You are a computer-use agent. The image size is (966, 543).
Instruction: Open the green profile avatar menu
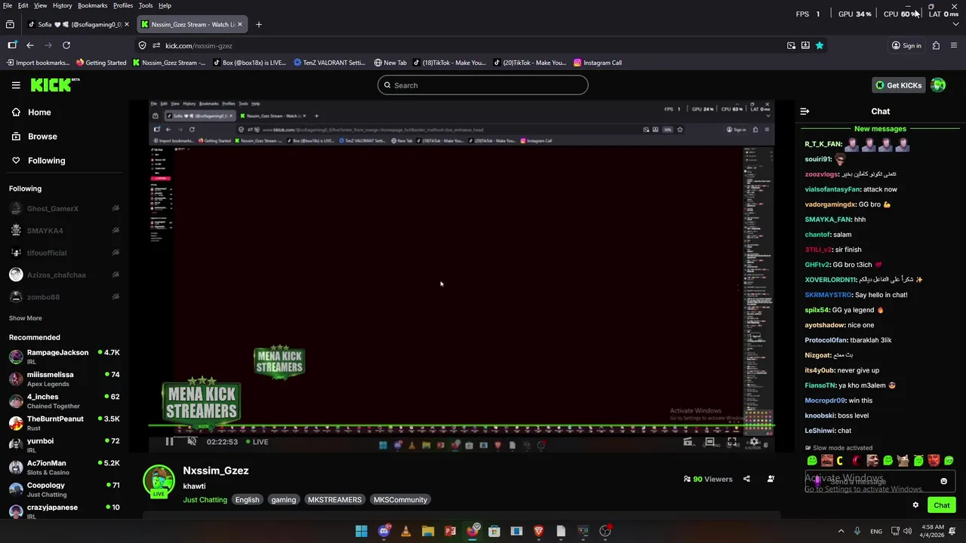938,85
